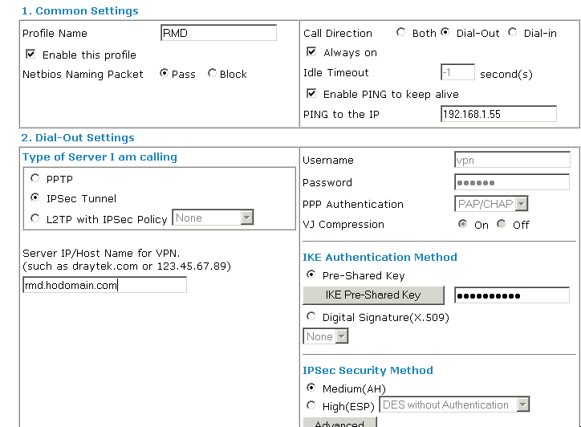581x427 pixels.
Task: Click the 2. Dial-Out Settings heading
Action: pos(78,137)
